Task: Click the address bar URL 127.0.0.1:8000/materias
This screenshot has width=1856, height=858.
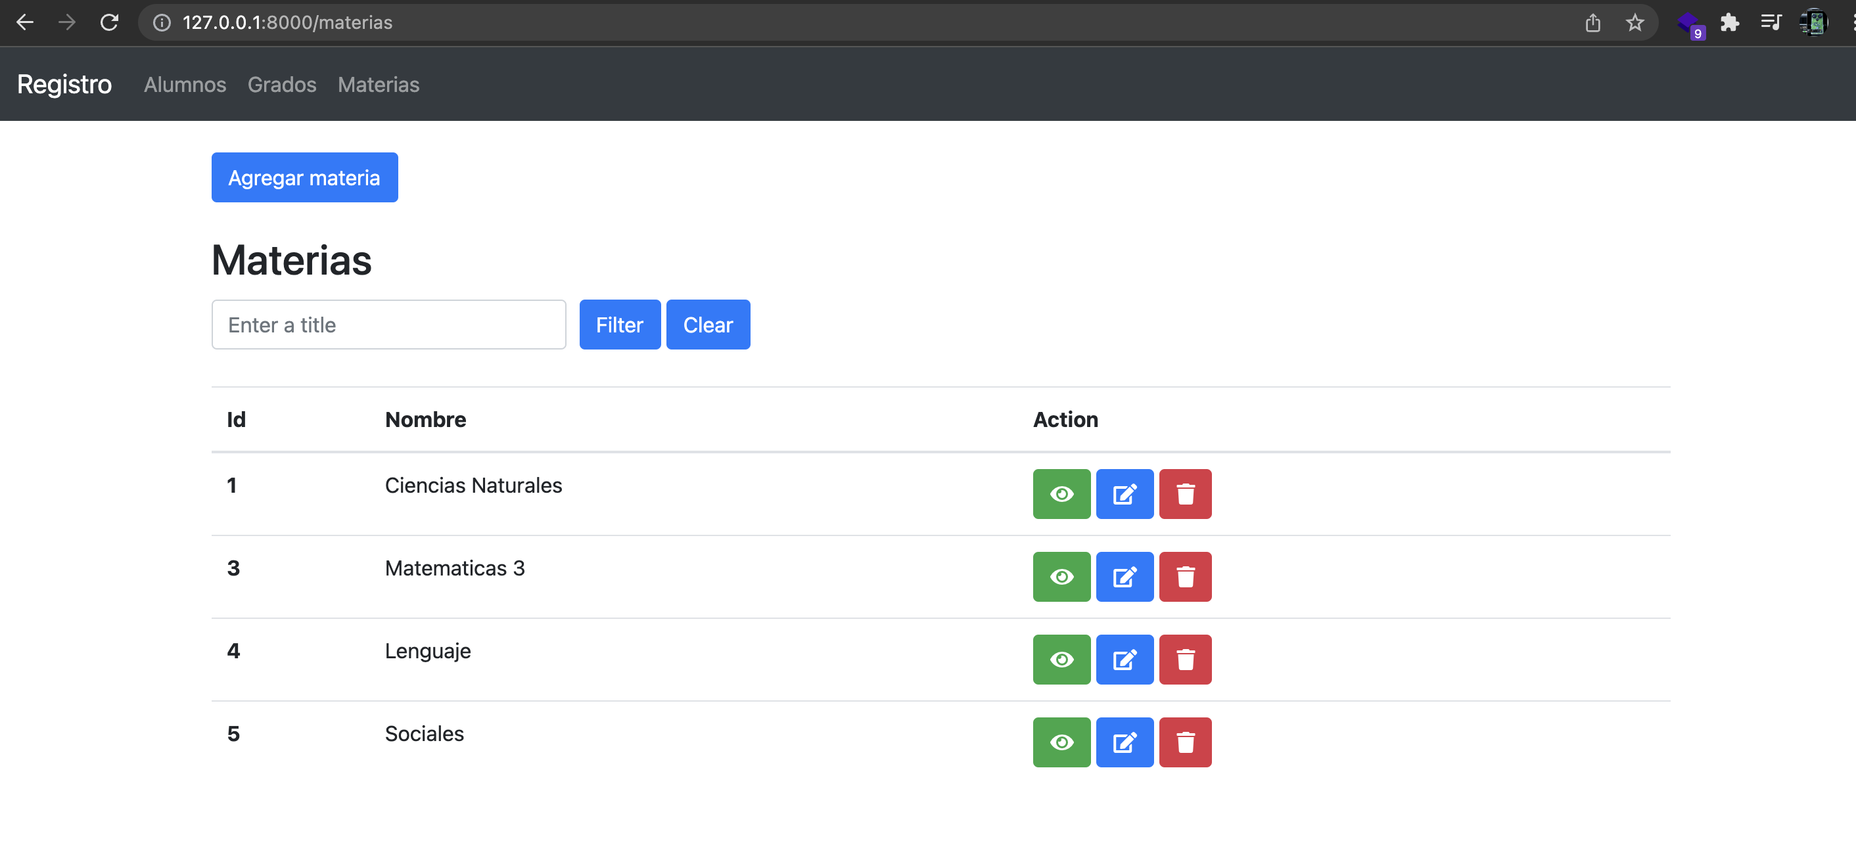Action: pos(287,22)
